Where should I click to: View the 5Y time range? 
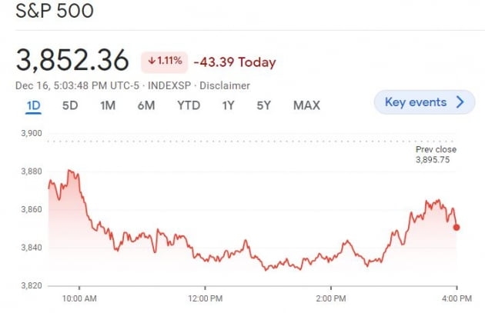click(264, 105)
